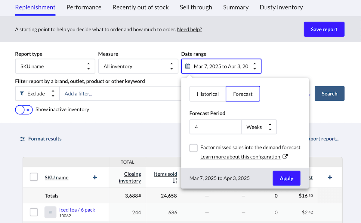The image size is (361, 223).
Task: Enable Factor missed sales into demand forecast
Action: pyautogui.click(x=193, y=148)
